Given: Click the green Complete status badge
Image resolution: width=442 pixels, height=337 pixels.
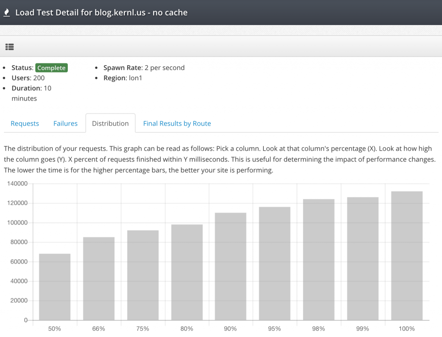Looking at the screenshot, I should coord(52,68).
